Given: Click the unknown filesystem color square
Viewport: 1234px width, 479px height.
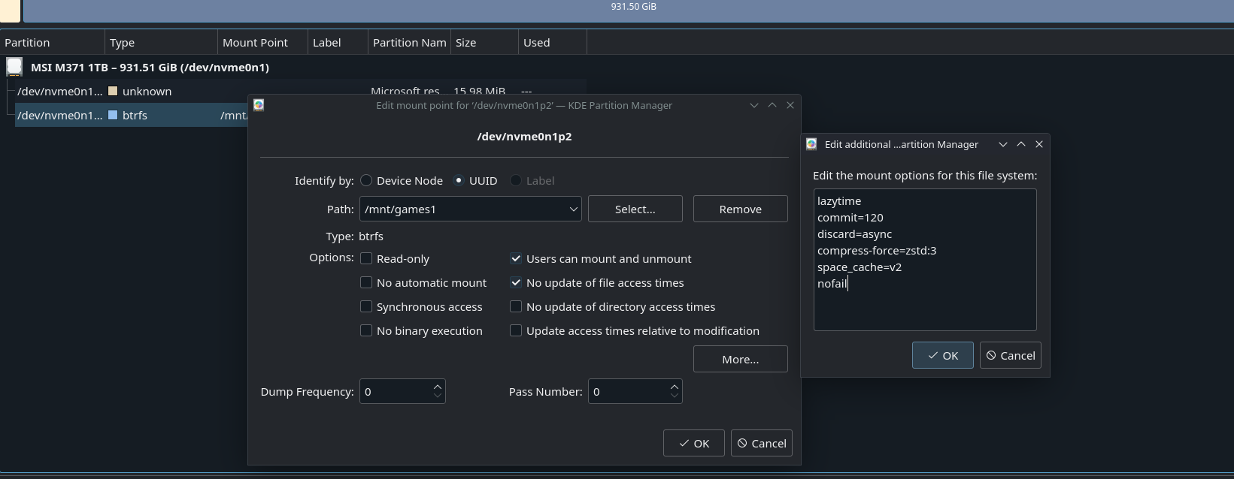Looking at the screenshot, I should click(113, 91).
